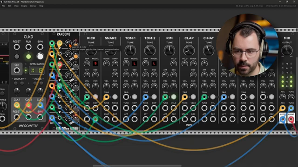Click the C-HAT TUNE knob
The width and height of the screenshot is (298, 167).
209,51
